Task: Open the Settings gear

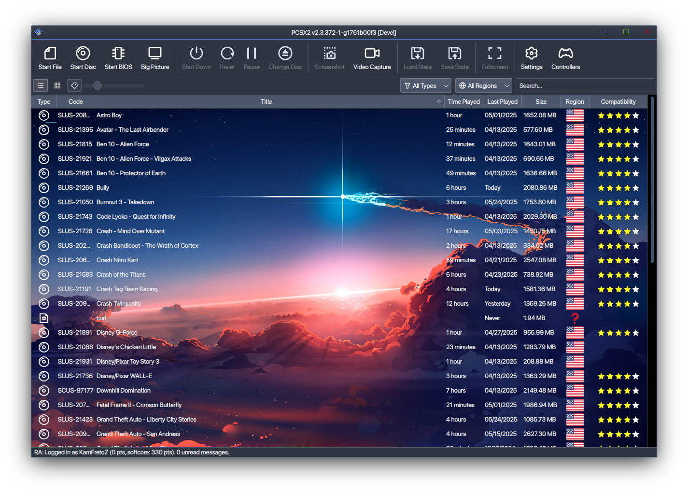Action: pyautogui.click(x=531, y=53)
